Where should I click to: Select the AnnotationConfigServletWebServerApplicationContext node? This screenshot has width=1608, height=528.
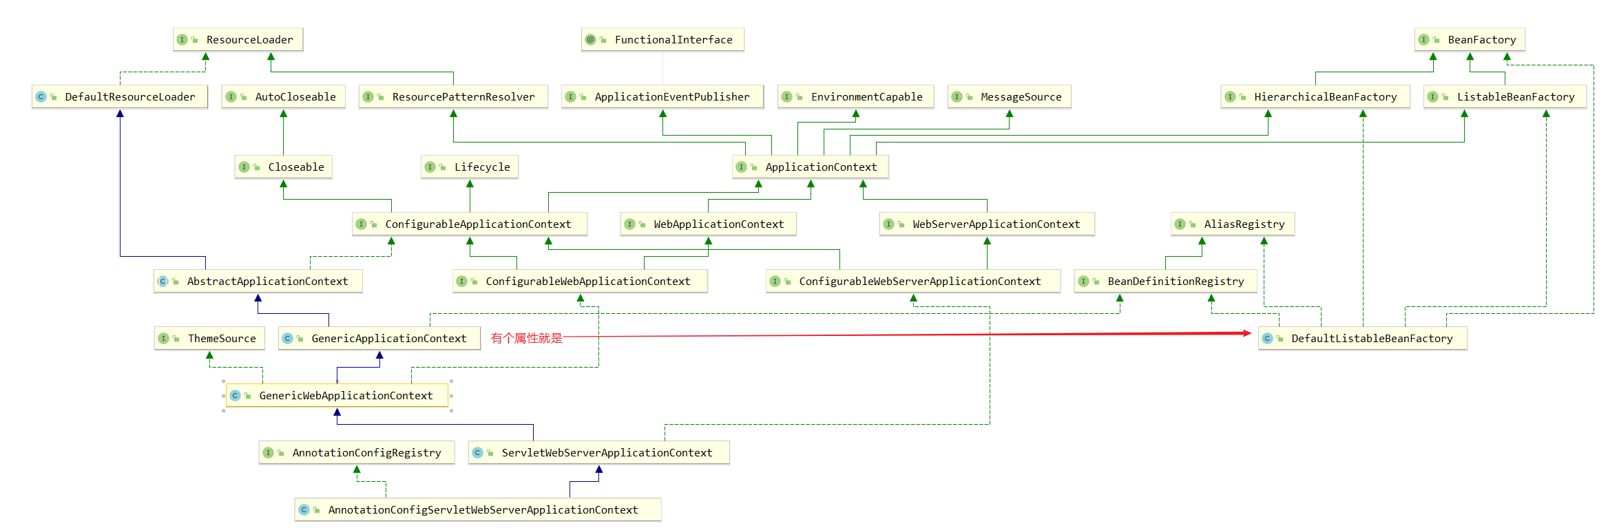click(478, 510)
